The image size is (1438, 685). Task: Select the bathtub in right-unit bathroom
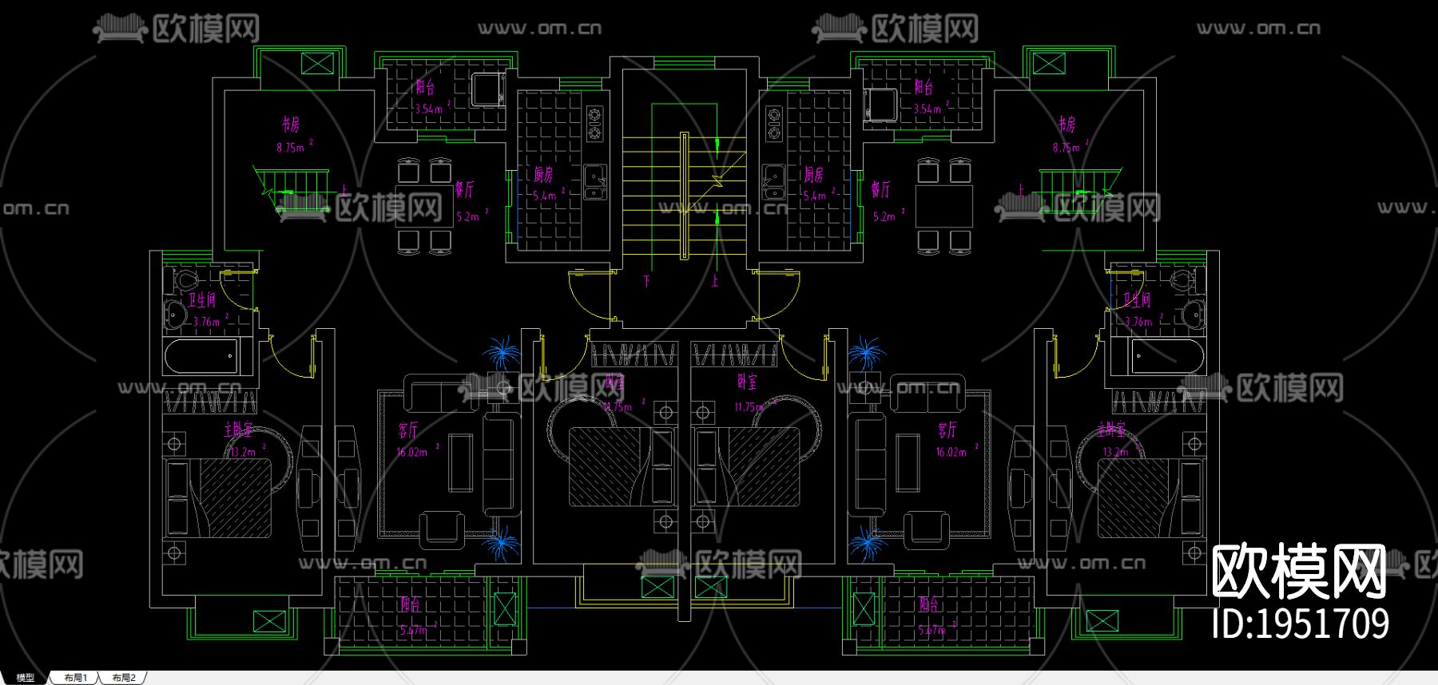pyautogui.click(x=1168, y=357)
